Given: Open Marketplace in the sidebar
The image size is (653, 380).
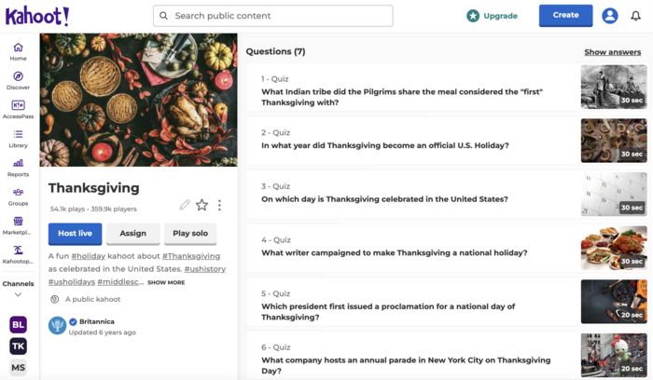Looking at the screenshot, I should (18, 224).
